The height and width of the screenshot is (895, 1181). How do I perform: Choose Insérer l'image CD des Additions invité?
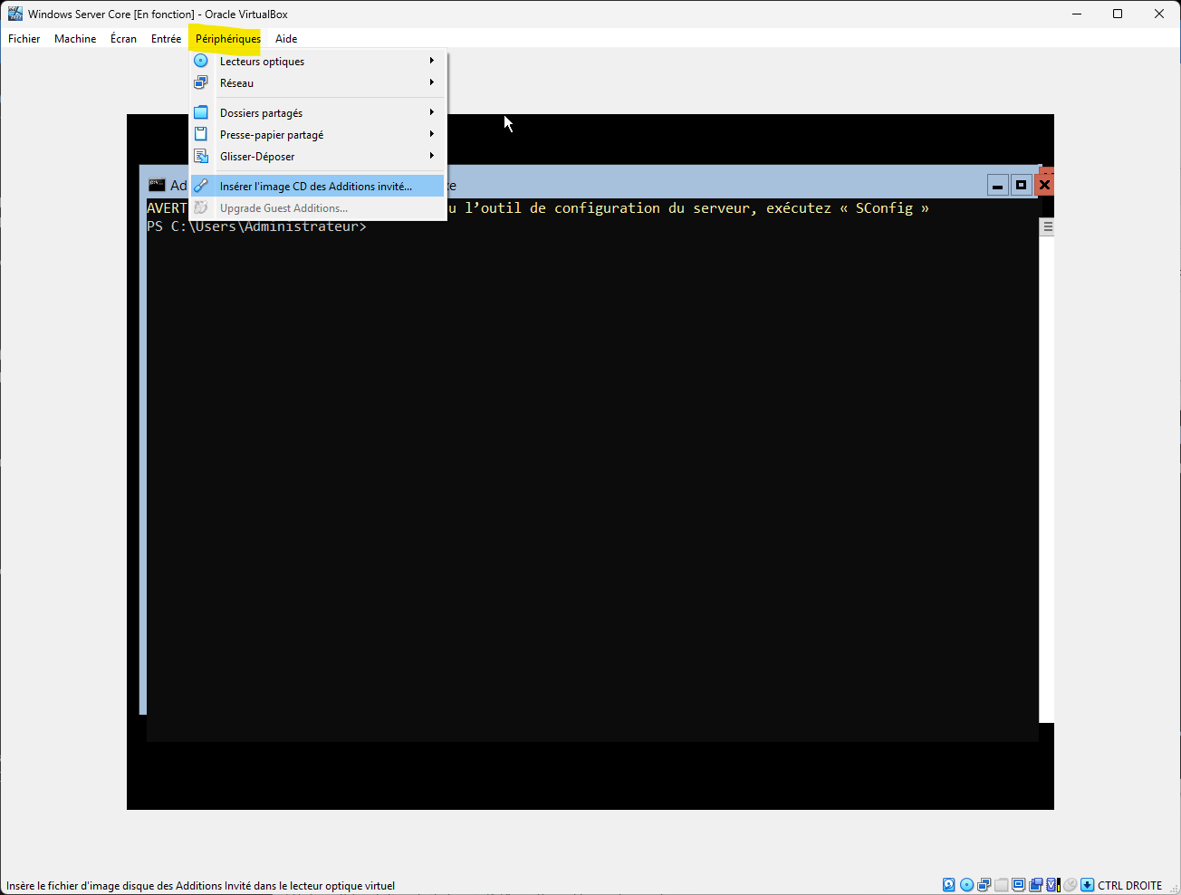(x=317, y=186)
